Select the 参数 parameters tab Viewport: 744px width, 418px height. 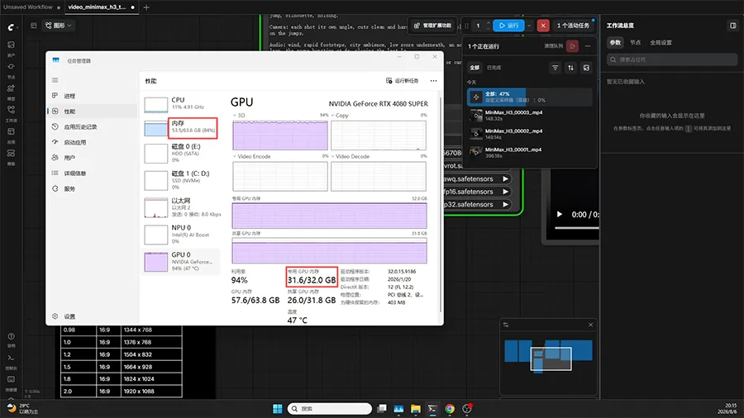click(x=615, y=43)
